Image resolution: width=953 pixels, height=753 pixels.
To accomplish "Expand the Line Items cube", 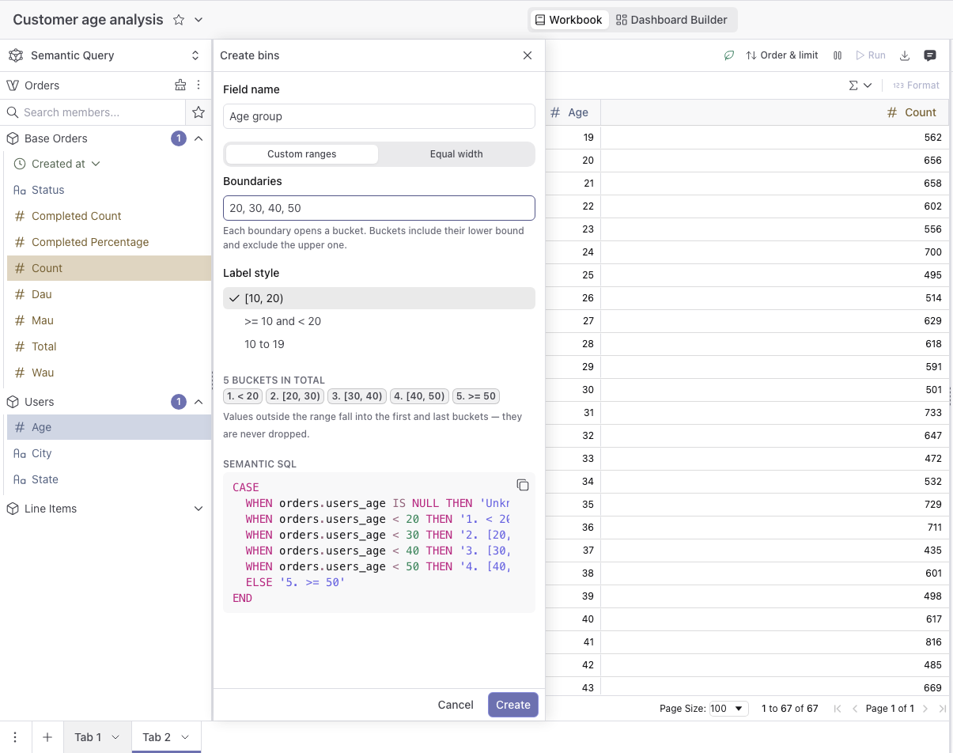I will coord(199,509).
